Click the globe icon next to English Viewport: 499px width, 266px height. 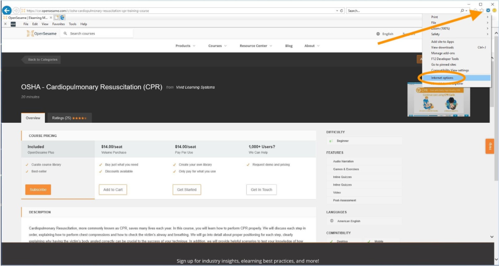378,34
